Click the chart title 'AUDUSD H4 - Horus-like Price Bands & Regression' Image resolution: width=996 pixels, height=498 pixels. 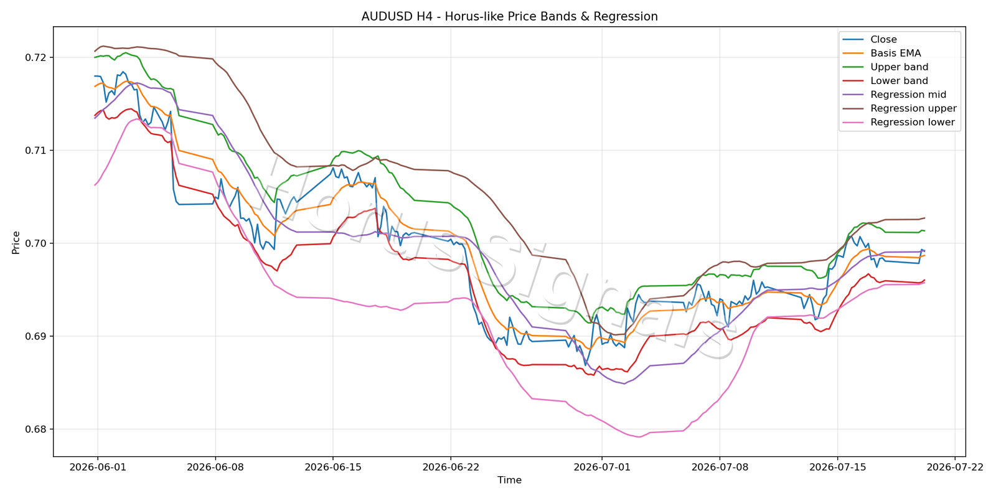509,17
